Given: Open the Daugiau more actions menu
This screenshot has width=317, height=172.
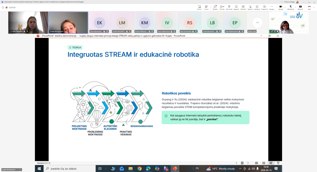Looking at the screenshot, I should pos(271,7).
